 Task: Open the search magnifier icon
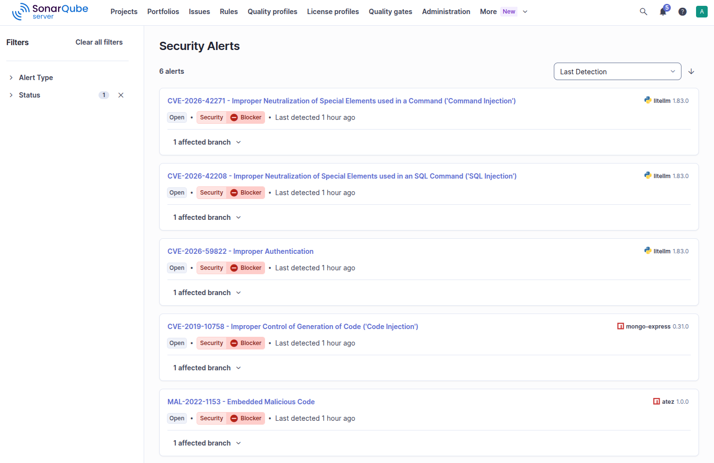tap(644, 12)
